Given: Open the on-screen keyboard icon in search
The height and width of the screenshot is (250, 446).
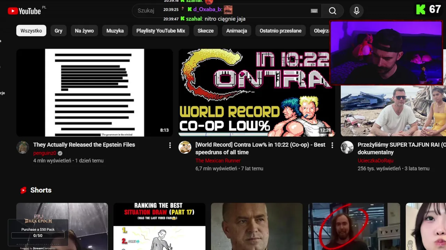Looking at the screenshot, I should (x=314, y=11).
